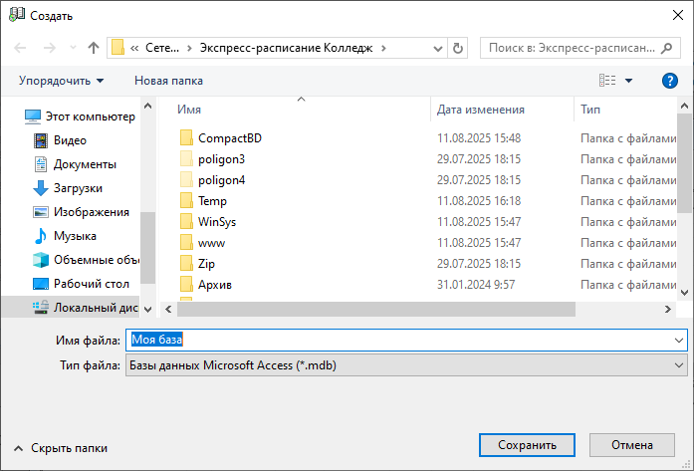Image resolution: width=694 pixels, height=471 pixels.
Task: Click the refresh icon beside address bar
Action: [457, 48]
